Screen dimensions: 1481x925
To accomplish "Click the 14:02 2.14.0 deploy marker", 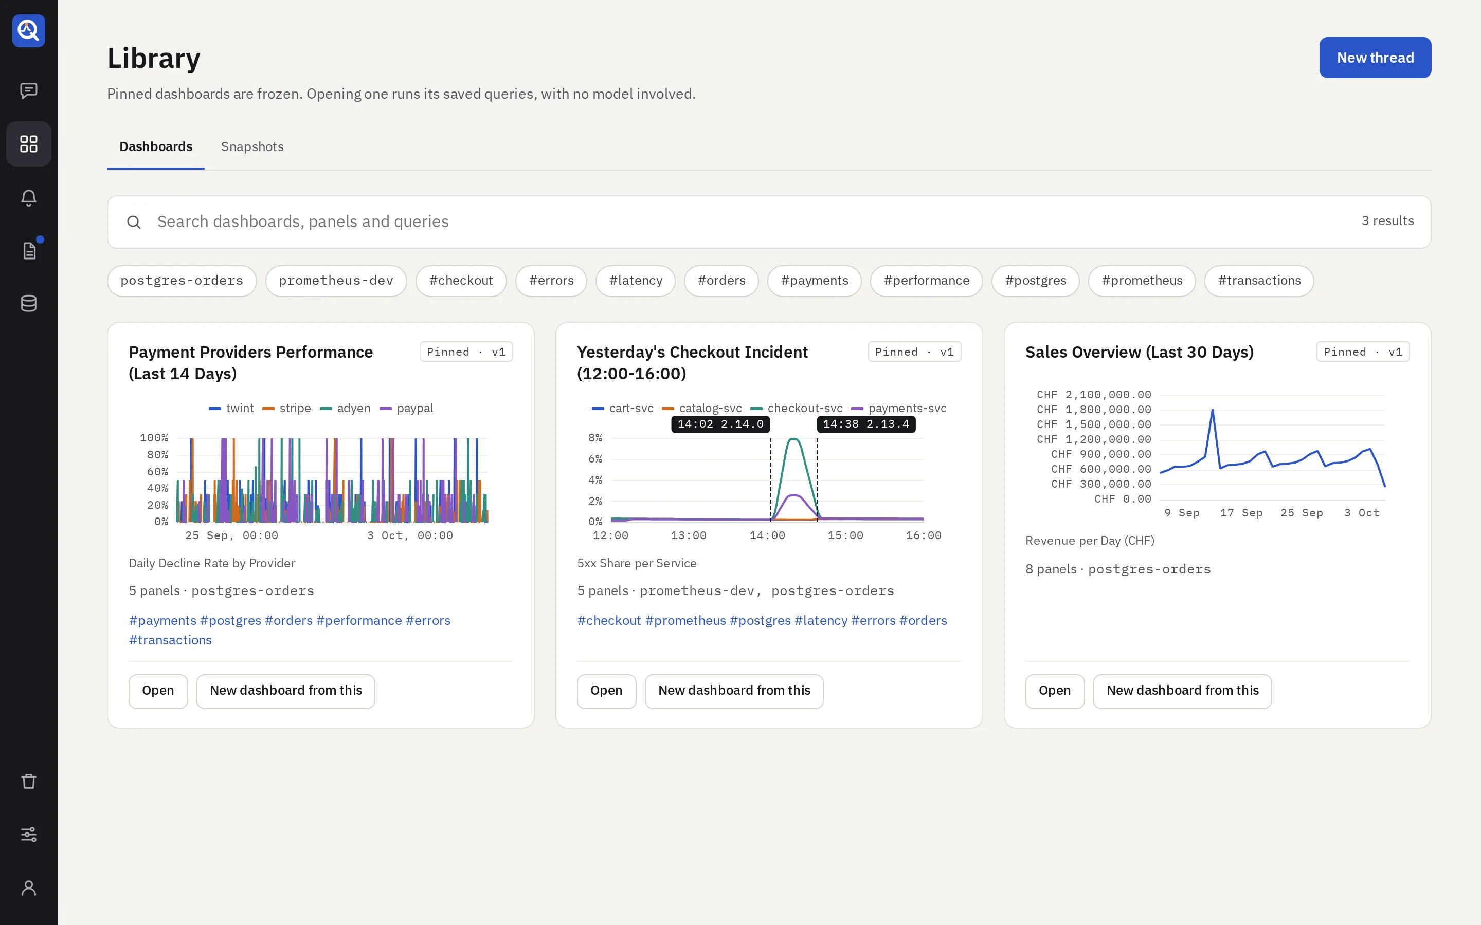I will pos(720,424).
